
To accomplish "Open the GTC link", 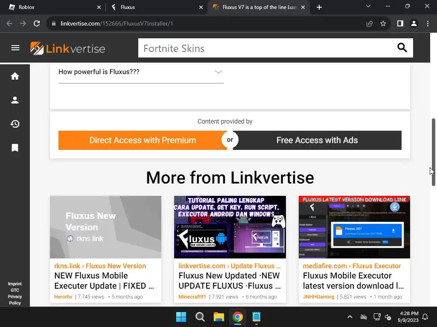I will 15,290.
